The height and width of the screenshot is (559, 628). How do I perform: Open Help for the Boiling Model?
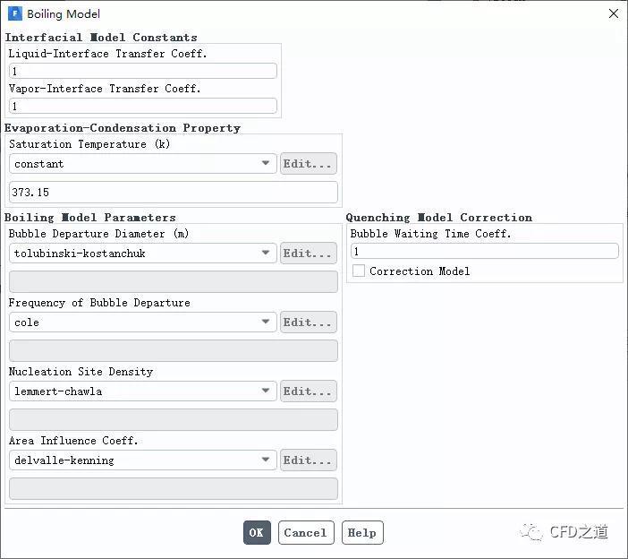pos(362,532)
